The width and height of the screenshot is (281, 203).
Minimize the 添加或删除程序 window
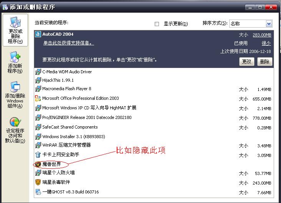[x=250, y=7]
